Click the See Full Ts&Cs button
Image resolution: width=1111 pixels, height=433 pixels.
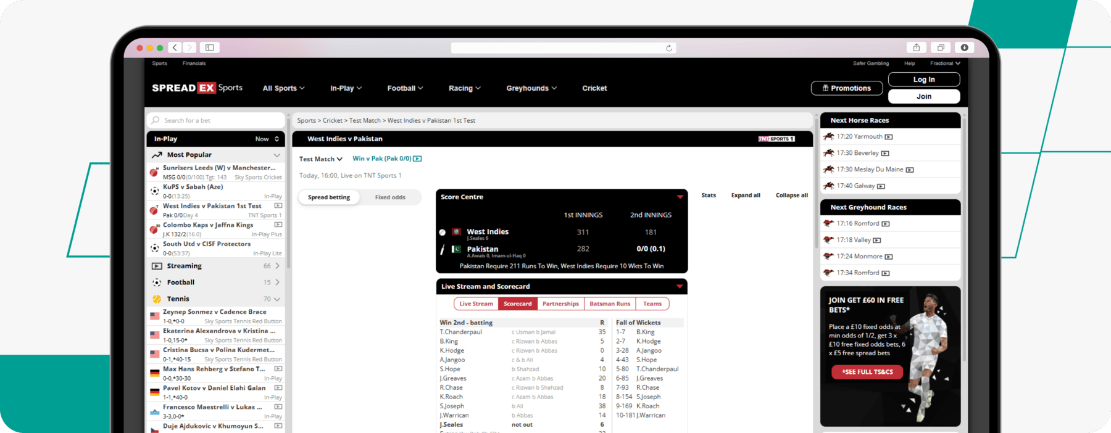click(x=867, y=372)
